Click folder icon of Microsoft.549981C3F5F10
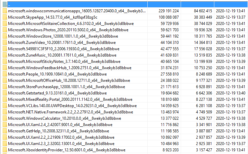248x154 pixels. pos(5,49)
